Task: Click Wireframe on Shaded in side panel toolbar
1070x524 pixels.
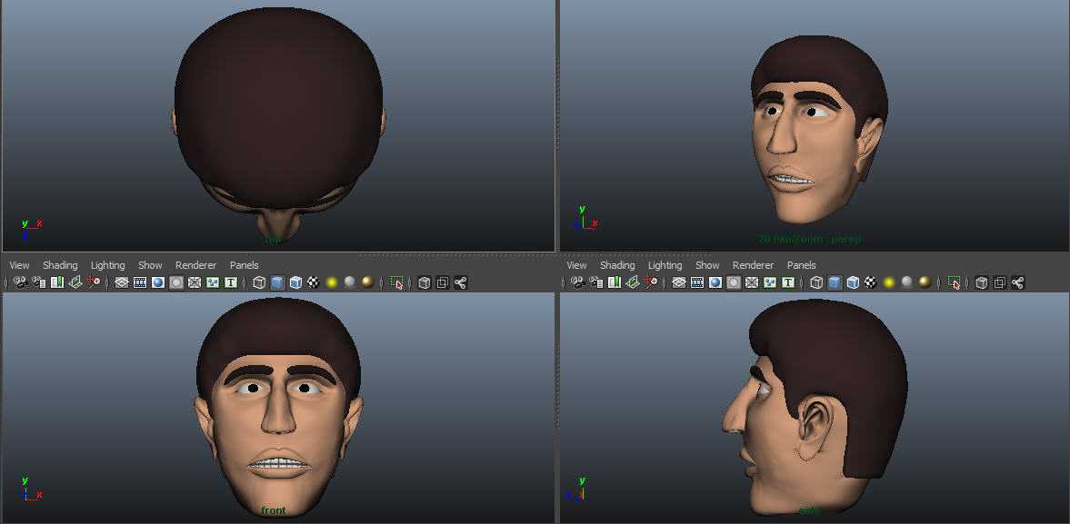Action: 853,282
